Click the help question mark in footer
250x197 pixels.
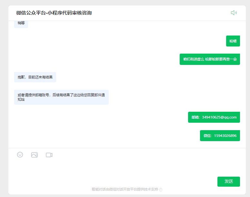tap(161, 190)
